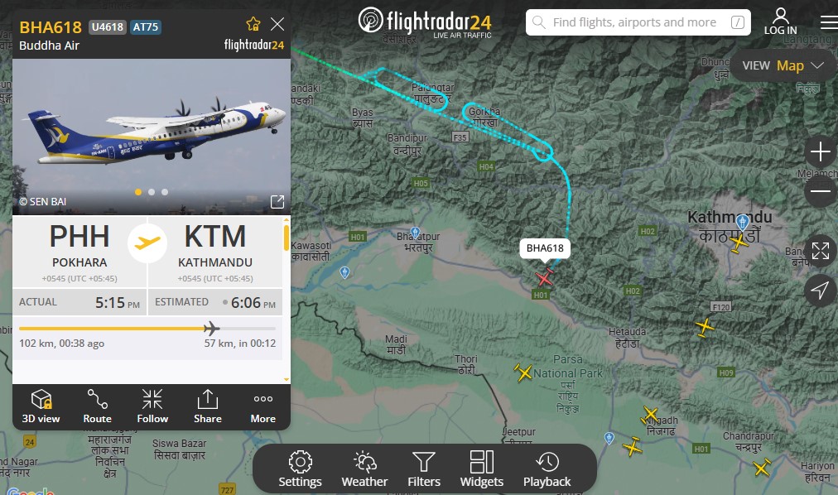This screenshot has height=495, width=838.
Task: Click the Find flights search field
Action: pos(638,22)
